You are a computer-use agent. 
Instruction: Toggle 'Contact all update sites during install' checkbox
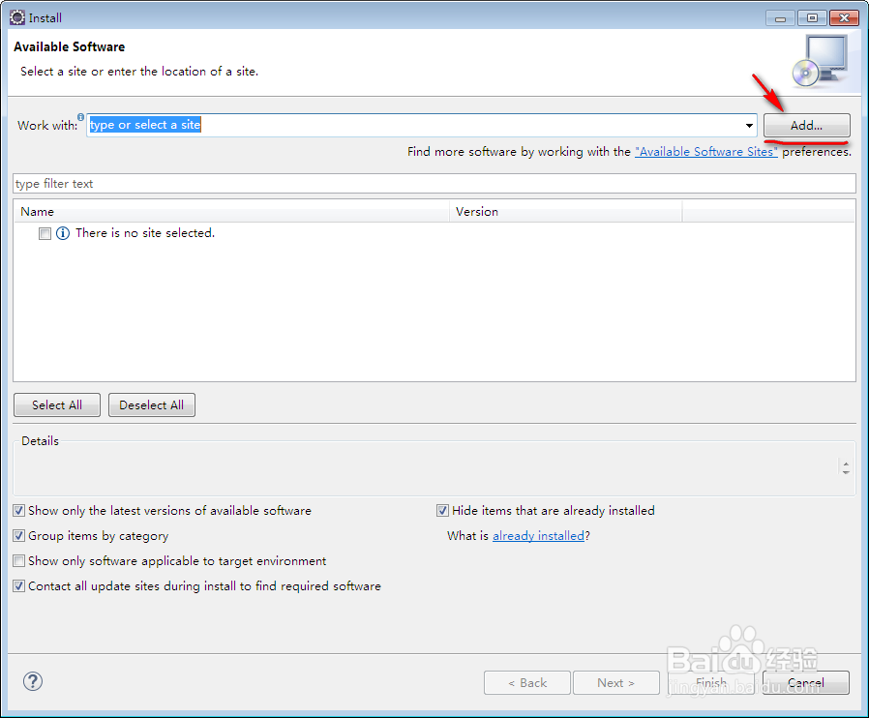click(18, 586)
